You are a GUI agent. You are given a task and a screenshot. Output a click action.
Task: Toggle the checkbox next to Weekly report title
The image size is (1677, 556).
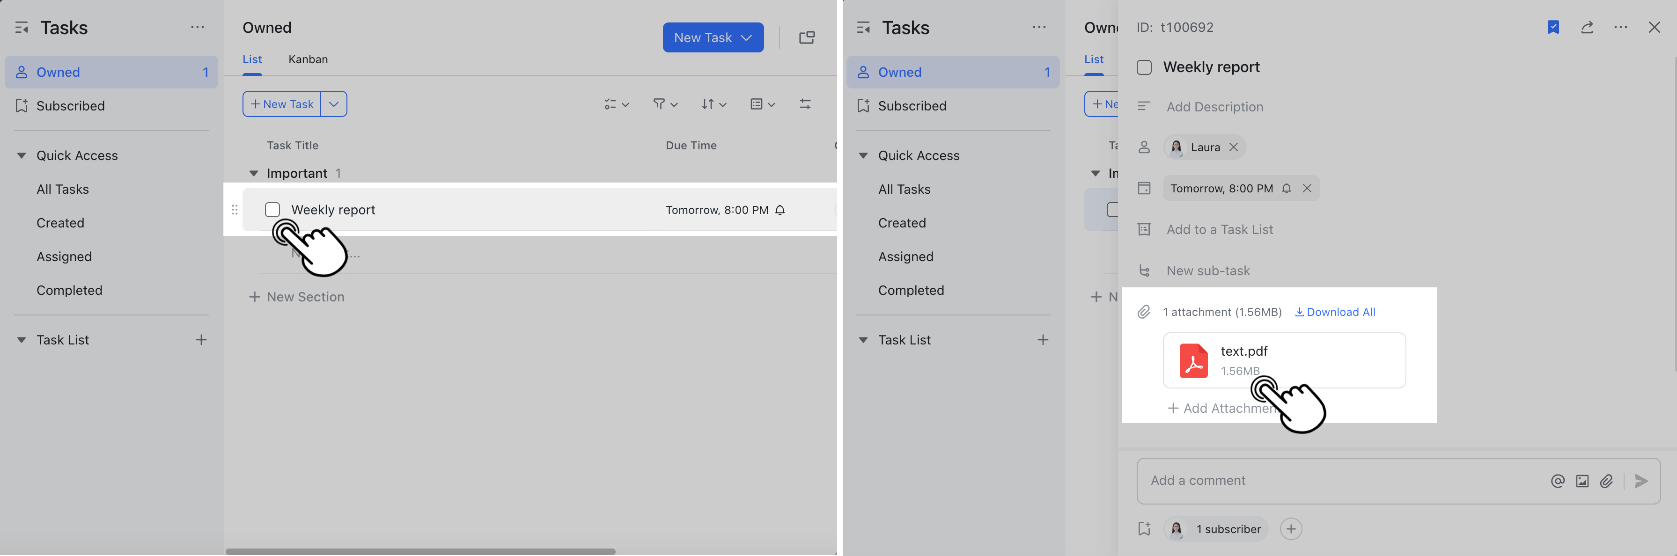click(x=1144, y=66)
